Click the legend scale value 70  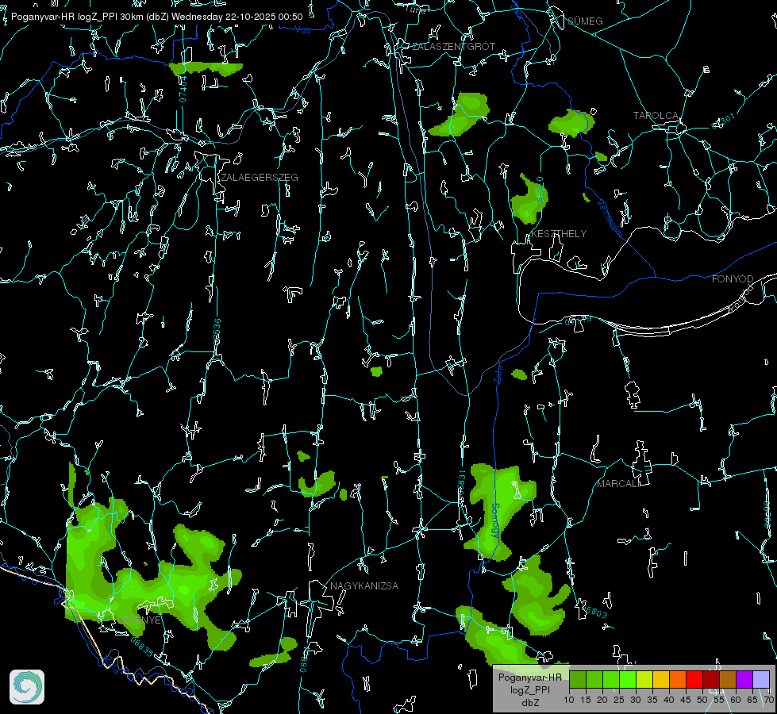(x=768, y=700)
